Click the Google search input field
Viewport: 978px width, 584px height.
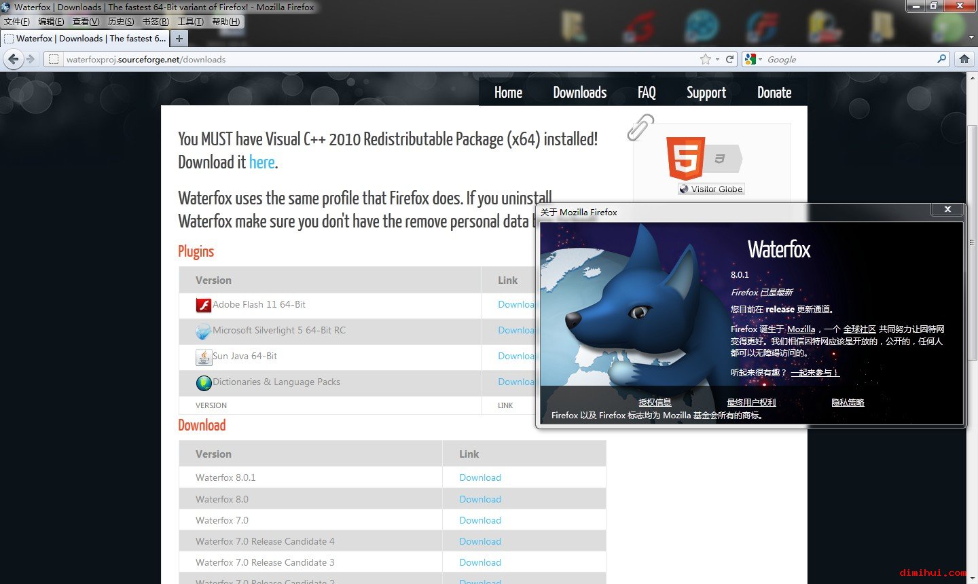tap(849, 59)
